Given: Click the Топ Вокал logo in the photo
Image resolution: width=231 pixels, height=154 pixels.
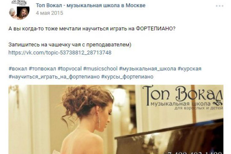Looking at the screenshot, I should coord(183,98).
